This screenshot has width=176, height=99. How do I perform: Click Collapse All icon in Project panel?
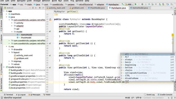pyautogui.click(x=36, y=8)
